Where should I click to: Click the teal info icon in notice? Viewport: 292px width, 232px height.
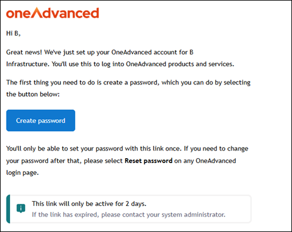pos(21,208)
